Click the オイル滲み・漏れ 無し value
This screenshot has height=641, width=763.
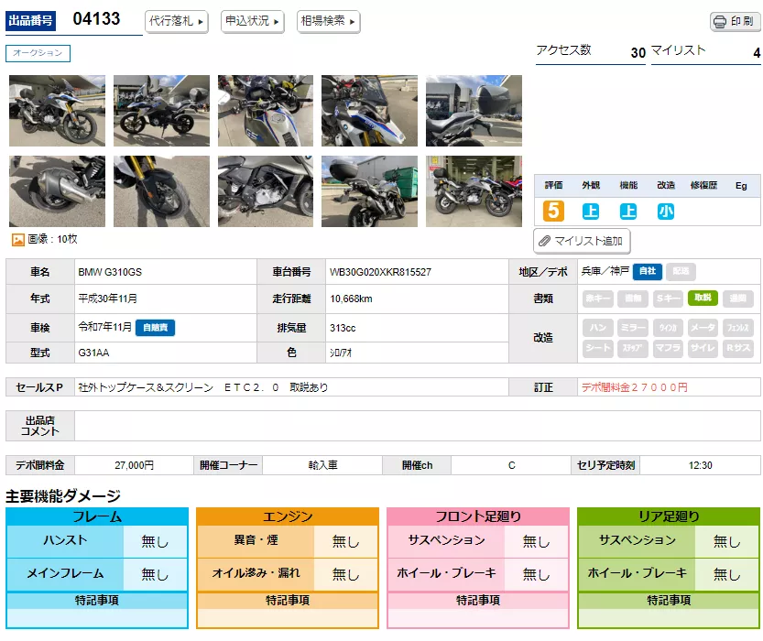click(346, 574)
